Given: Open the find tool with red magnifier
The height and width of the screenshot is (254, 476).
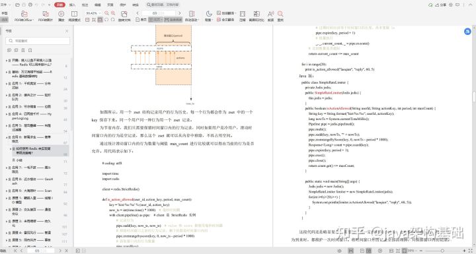Looking at the screenshot, I should (280, 16).
